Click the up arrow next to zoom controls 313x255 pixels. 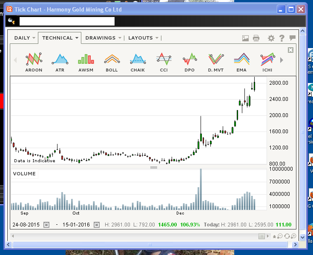point(275,236)
